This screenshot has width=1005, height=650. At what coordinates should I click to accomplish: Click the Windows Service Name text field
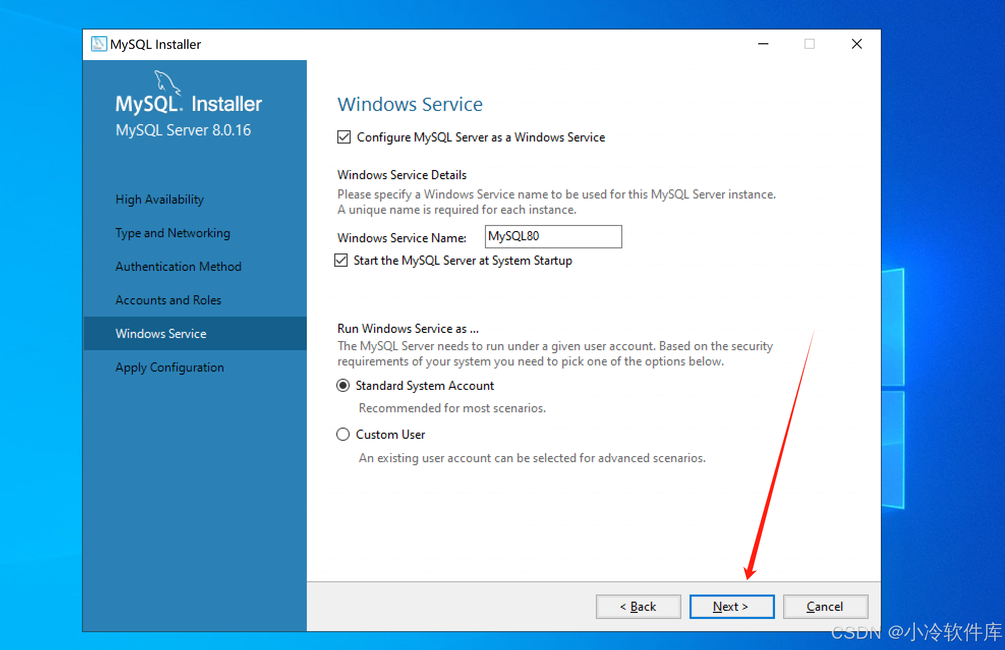[x=553, y=237]
